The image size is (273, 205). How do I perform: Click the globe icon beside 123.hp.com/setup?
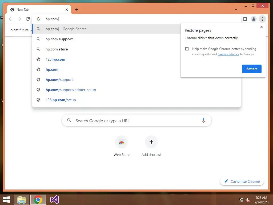click(x=38, y=100)
